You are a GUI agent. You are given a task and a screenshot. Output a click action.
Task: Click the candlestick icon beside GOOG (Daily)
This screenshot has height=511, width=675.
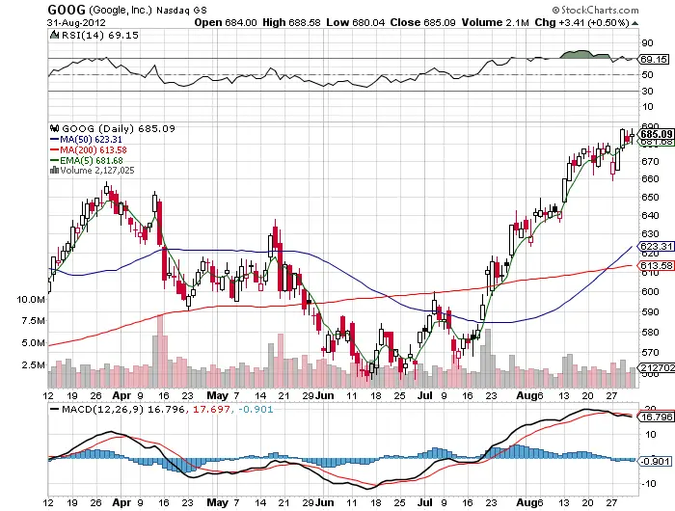54,128
